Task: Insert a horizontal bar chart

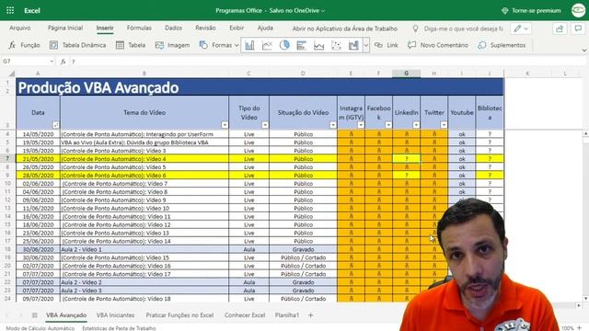Action: [x=301, y=45]
